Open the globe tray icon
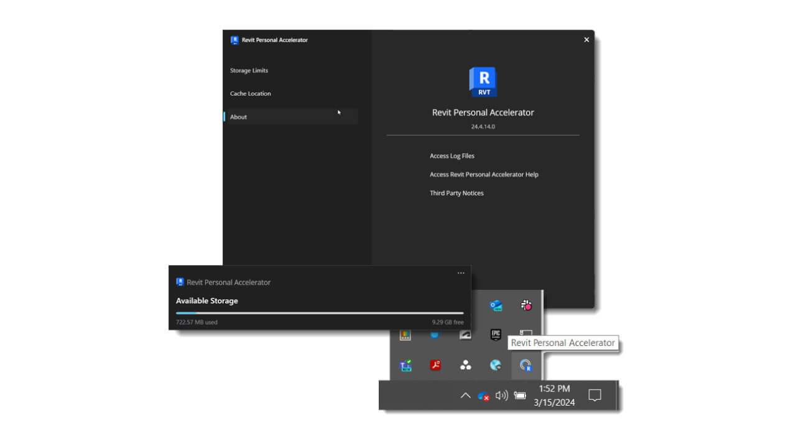 pyautogui.click(x=496, y=365)
